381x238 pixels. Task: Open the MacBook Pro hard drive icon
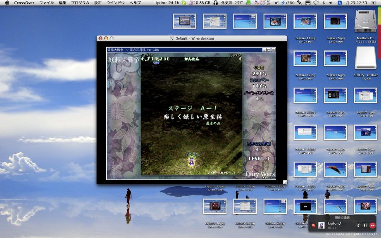click(365, 22)
